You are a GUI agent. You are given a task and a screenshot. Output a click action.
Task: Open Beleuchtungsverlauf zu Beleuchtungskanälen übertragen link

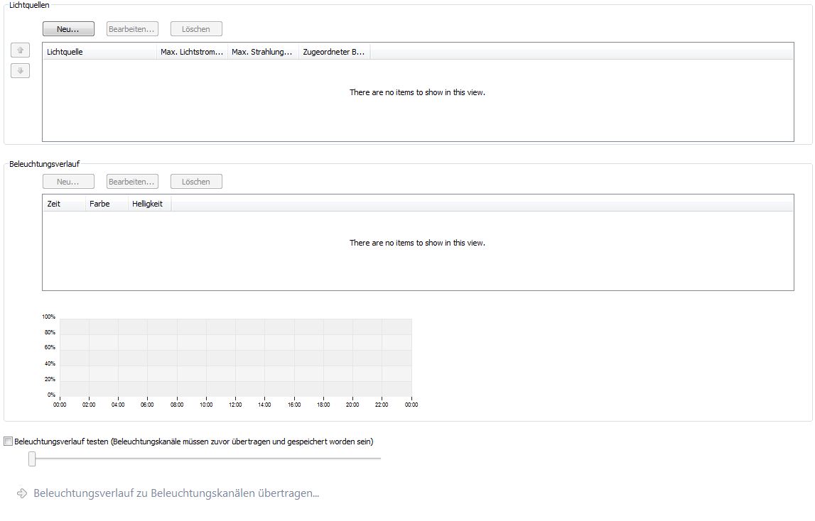pyautogui.click(x=176, y=493)
